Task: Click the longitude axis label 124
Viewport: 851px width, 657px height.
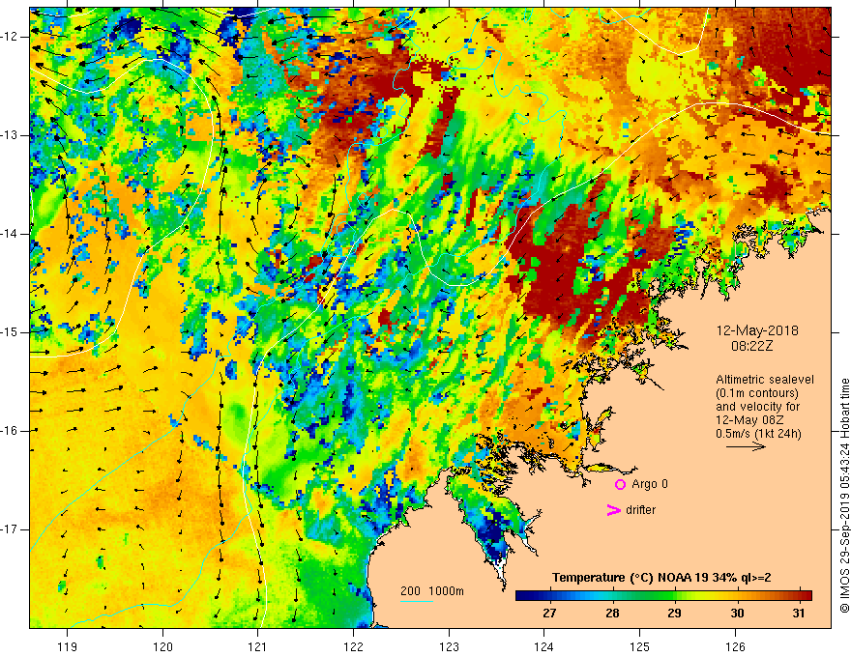Action: point(543,646)
